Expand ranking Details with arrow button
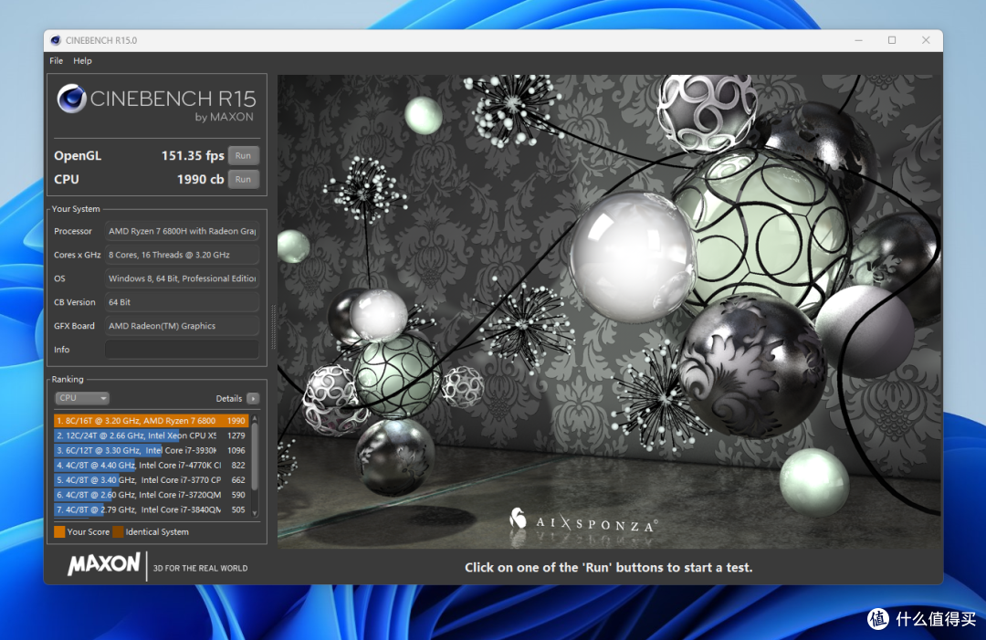Image resolution: width=986 pixels, height=640 pixels. point(253,398)
